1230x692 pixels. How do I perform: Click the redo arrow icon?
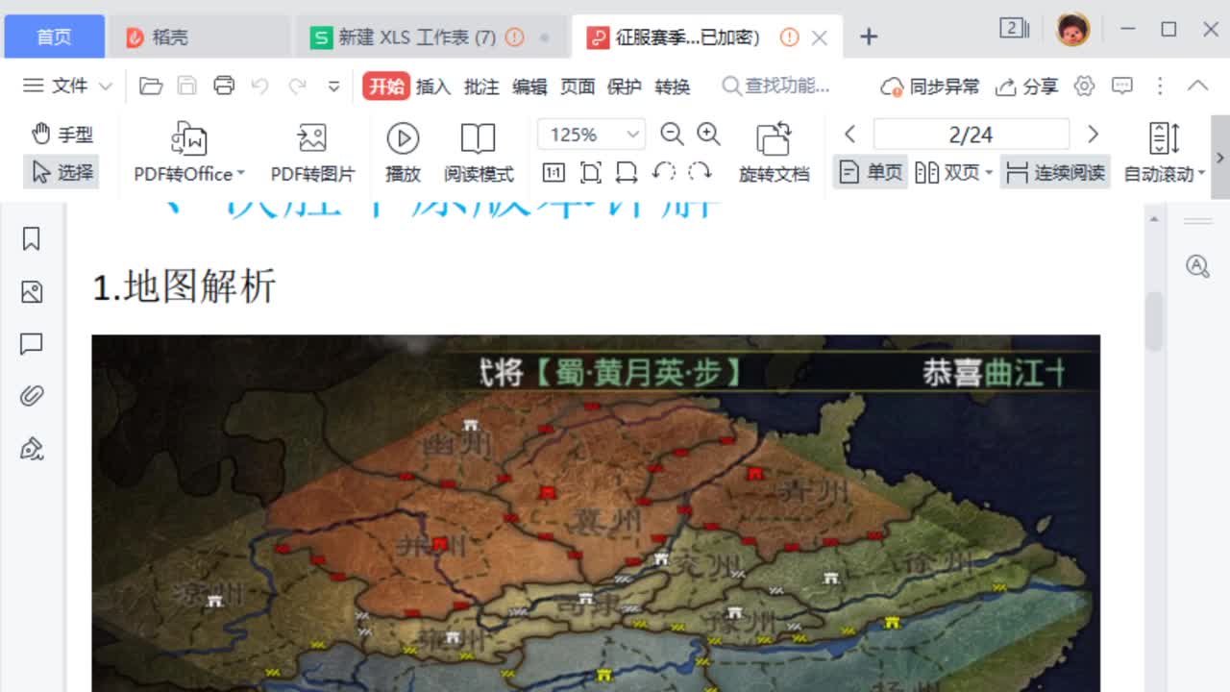pos(297,86)
